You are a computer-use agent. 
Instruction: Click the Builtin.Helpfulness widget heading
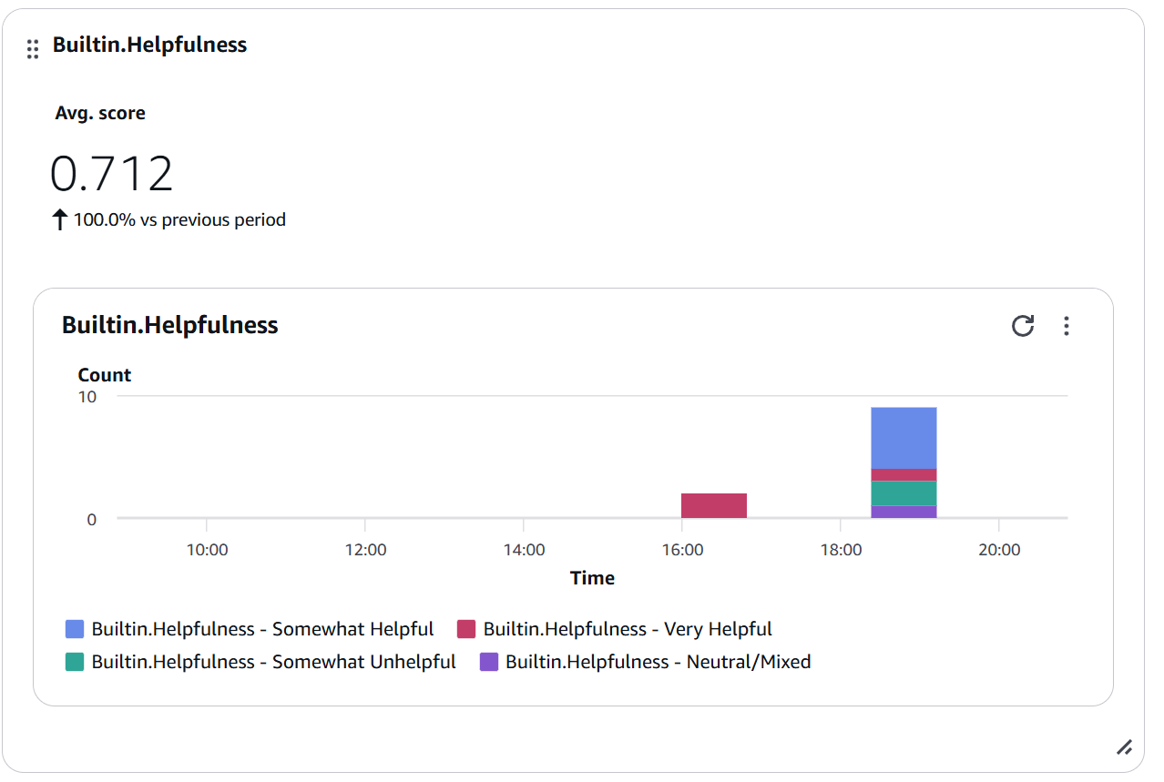click(149, 44)
